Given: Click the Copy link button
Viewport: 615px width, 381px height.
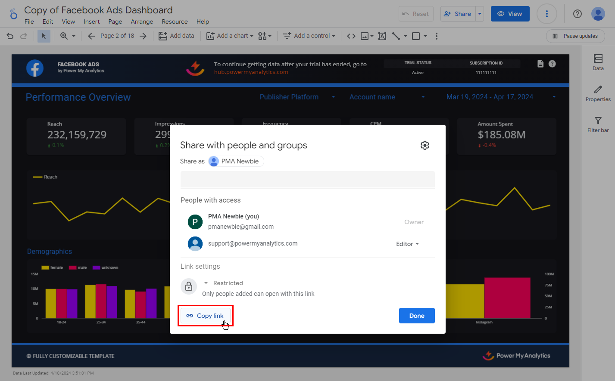Looking at the screenshot, I should pos(205,316).
